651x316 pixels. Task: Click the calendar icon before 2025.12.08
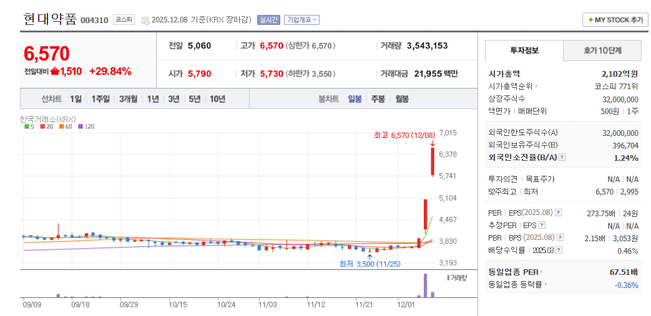[145, 21]
